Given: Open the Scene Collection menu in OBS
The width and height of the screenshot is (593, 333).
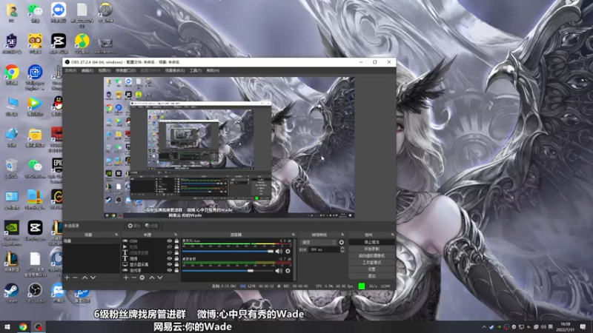Looking at the screenshot, I should coord(175,70).
